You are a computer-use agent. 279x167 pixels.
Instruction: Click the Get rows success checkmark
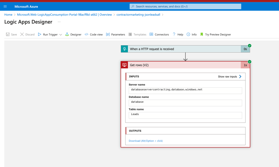coord(250,62)
